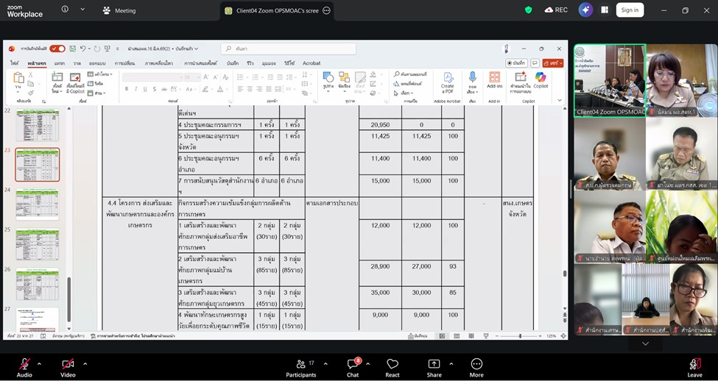Click red Share button in PowerPoint
Image resolution: width=718 pixels, height=381 pixels.
[x=553, y=63]
